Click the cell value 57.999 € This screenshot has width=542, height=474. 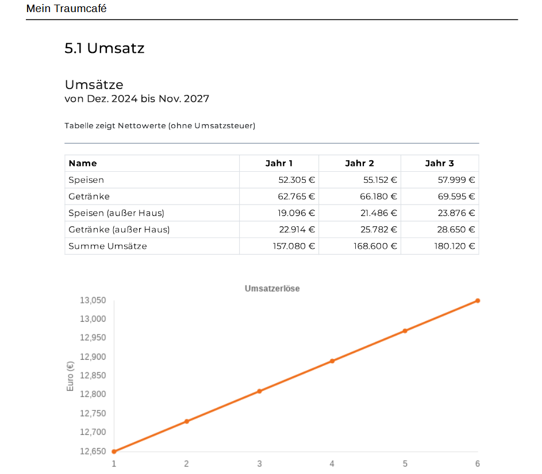click(456, 180)
